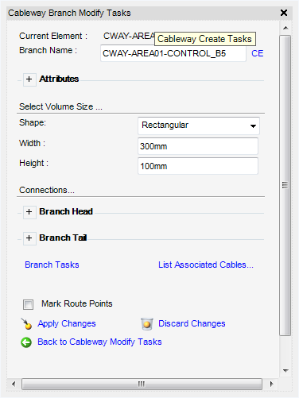Image resolution: width=299 pixels, height=398 pixels.
Task: Click the horizontal scrollbar left arrow
Action: click(14, 384)
